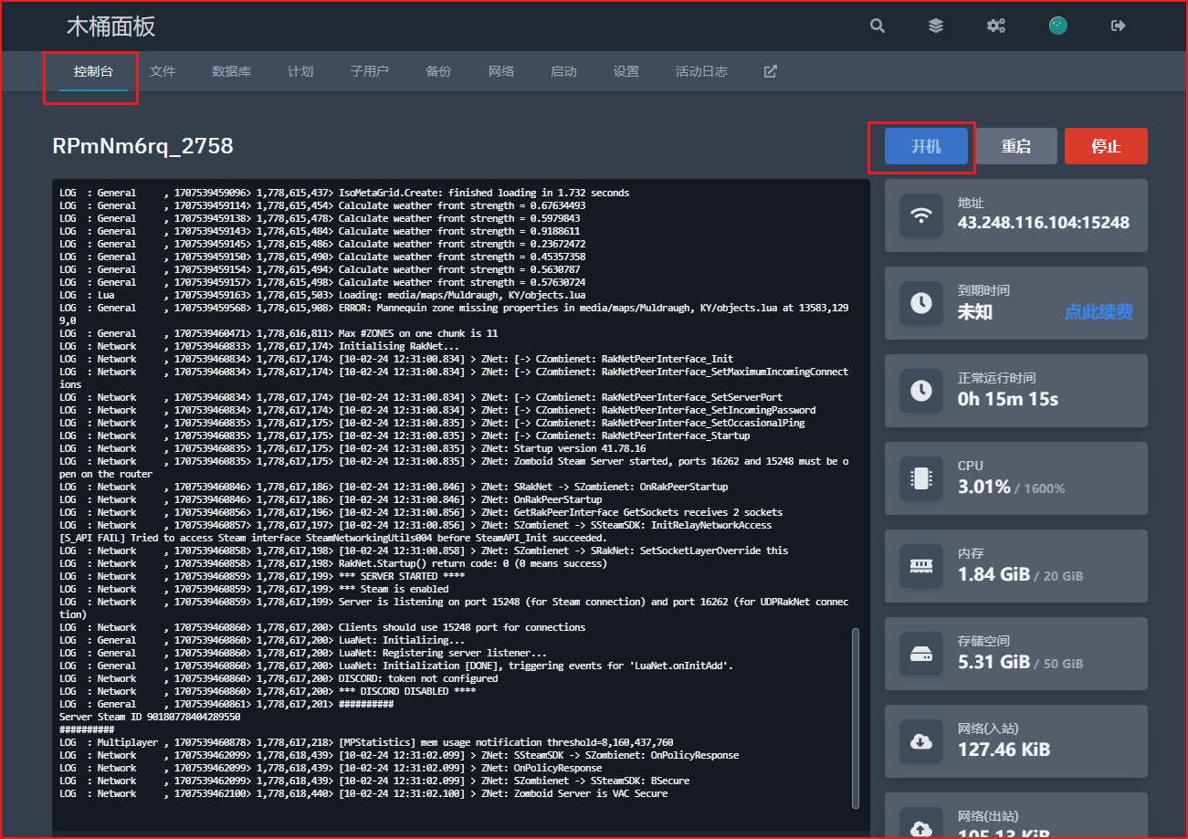Open admin settings gears icon

pos(996,26)
